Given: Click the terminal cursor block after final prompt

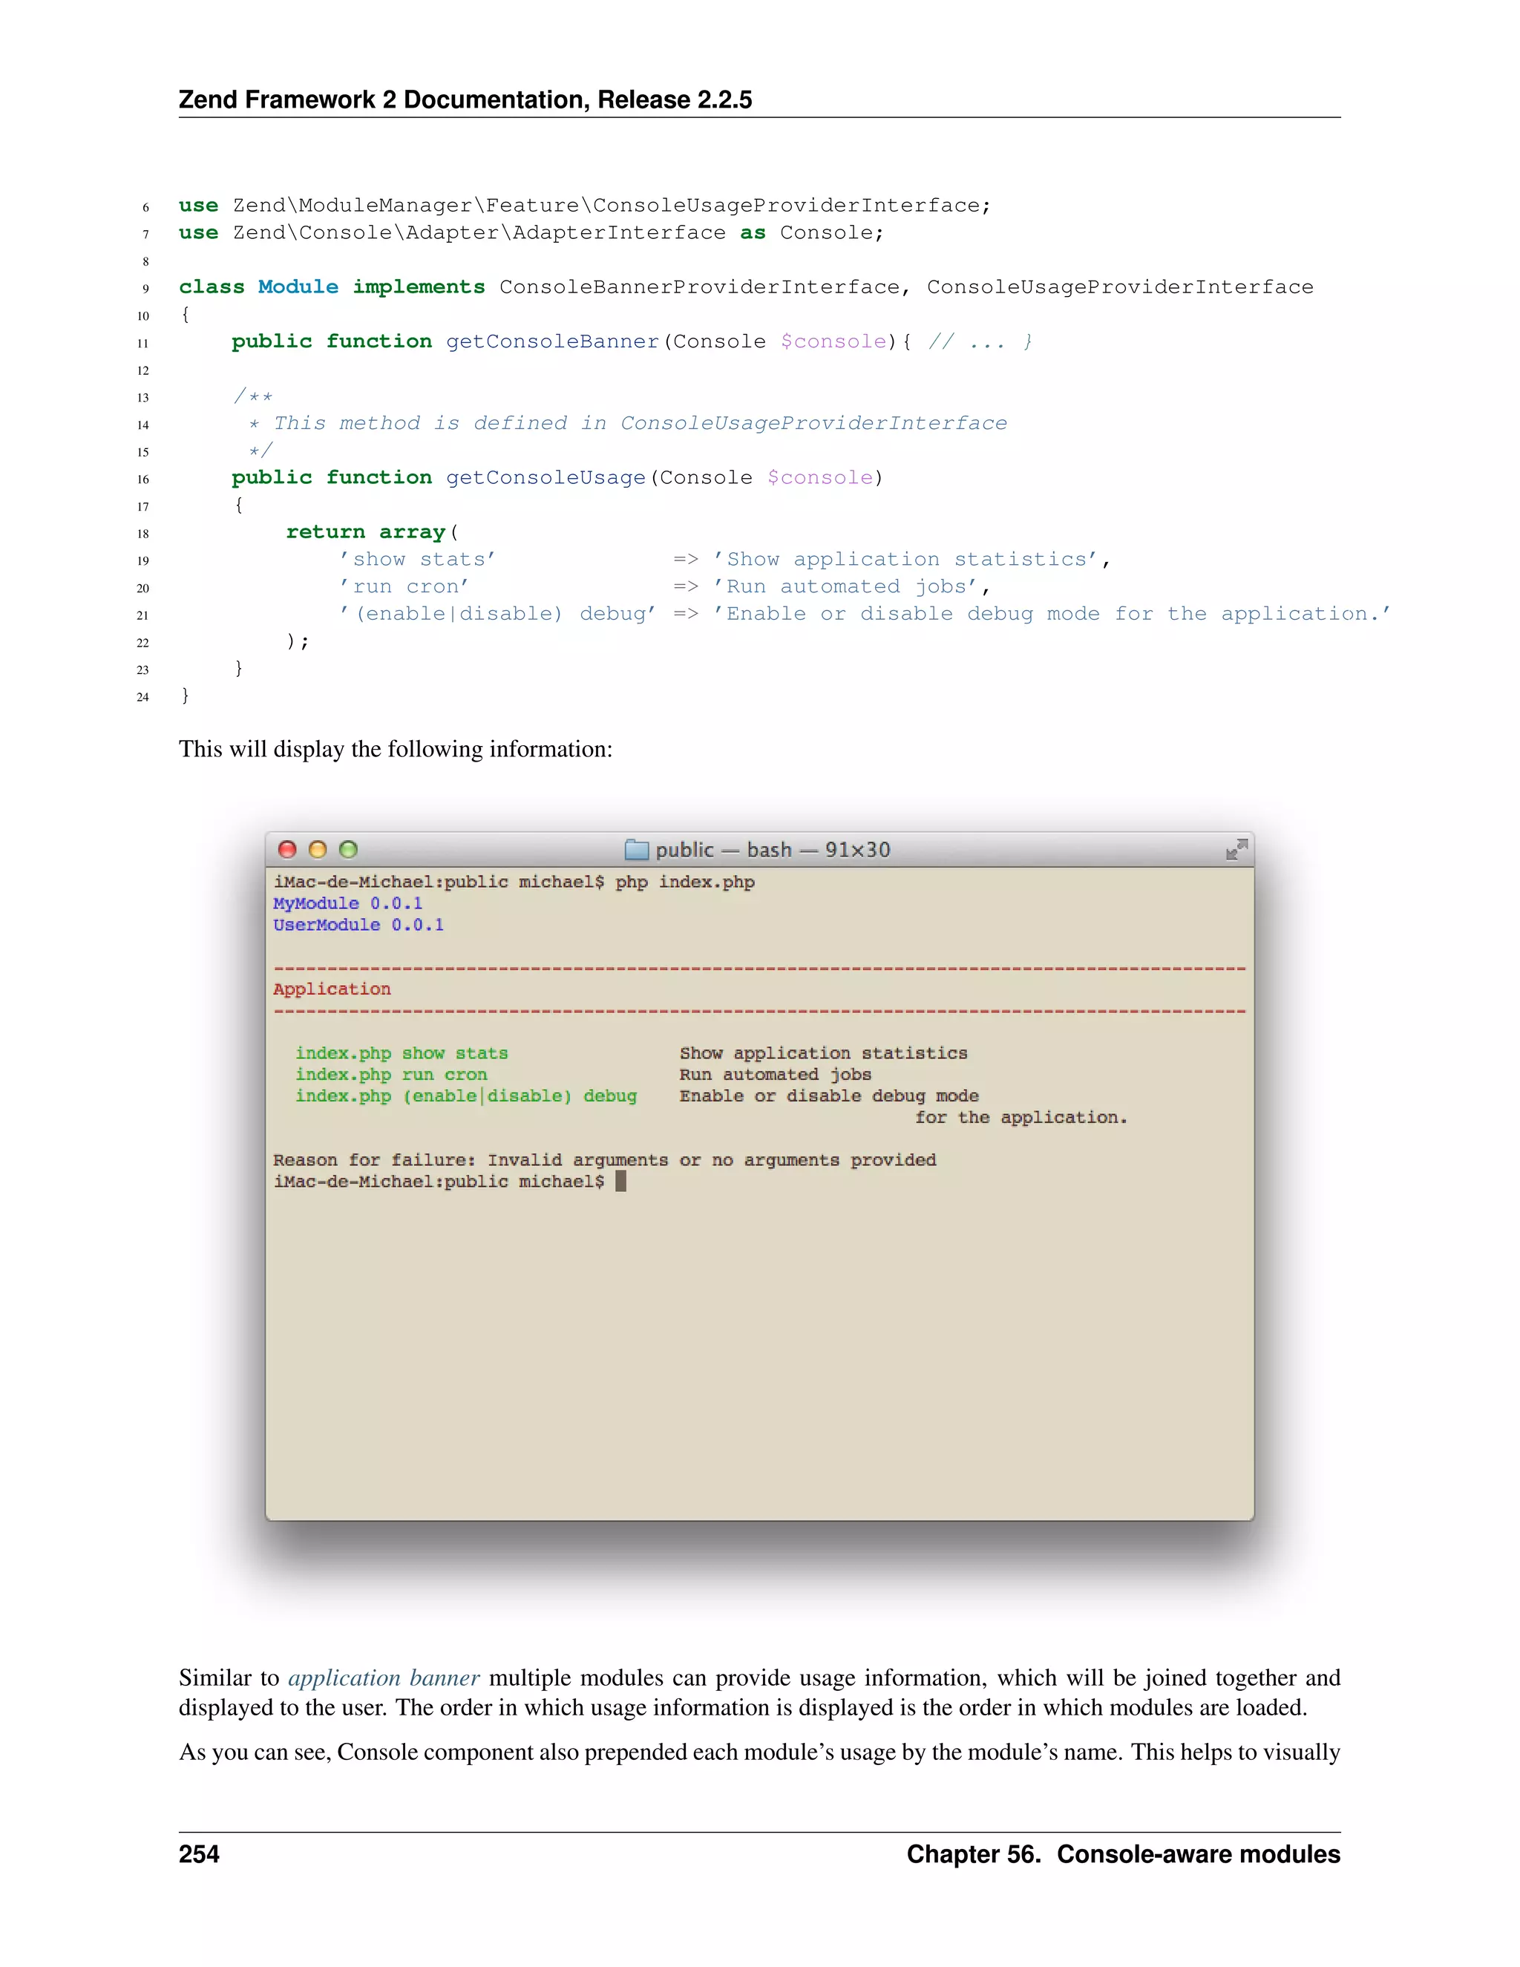Looking at the screenshot, I should [x=620, y=1181].
